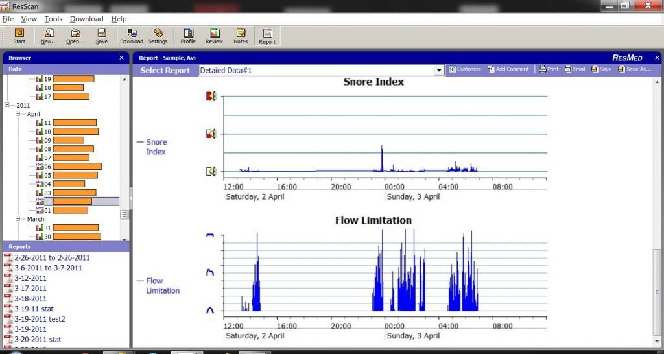Select April 07 data entry
Viewport: 664px width, 354px height.
tap(63, 158)
